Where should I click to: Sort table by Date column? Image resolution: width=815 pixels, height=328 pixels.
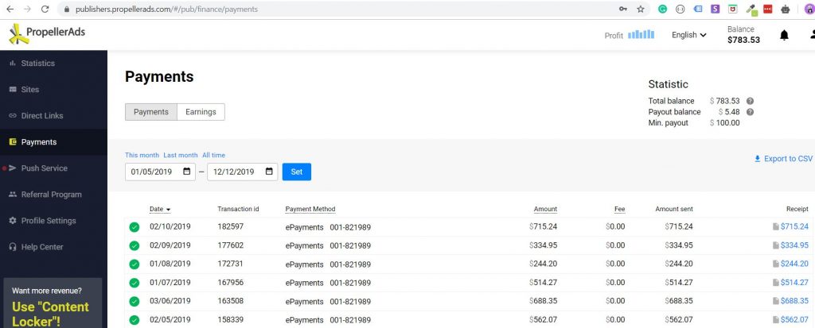coord(160,209)
